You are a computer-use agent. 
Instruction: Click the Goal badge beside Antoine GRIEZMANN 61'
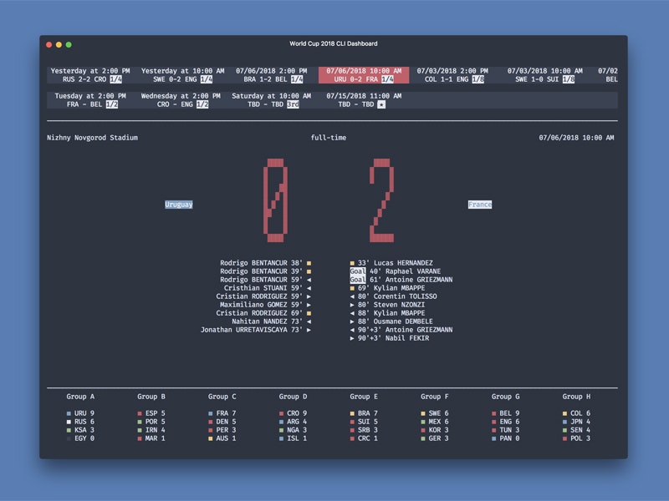click(357, 277)
